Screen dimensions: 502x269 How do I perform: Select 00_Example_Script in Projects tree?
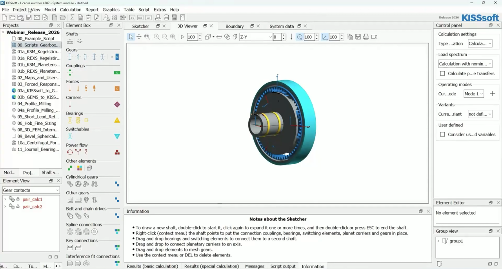[x=35, y=38]
